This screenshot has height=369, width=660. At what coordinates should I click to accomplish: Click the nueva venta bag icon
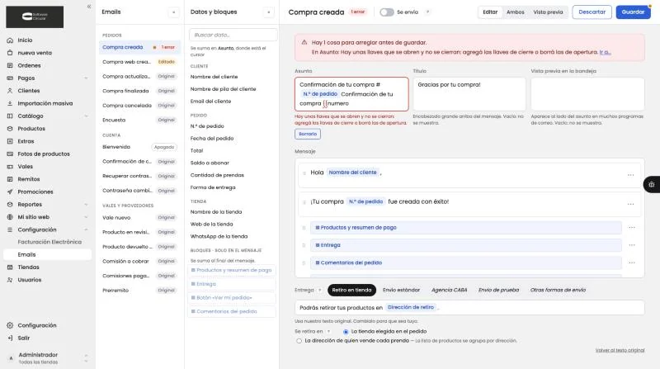(10, 53)
